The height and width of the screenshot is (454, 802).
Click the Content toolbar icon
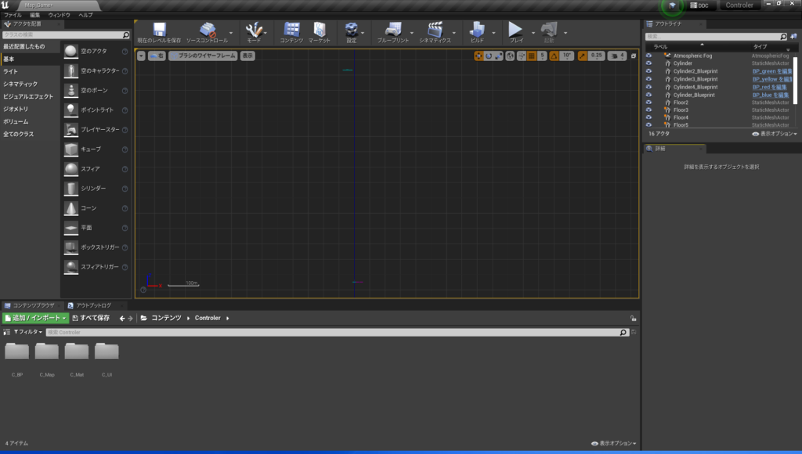[291, 30]
